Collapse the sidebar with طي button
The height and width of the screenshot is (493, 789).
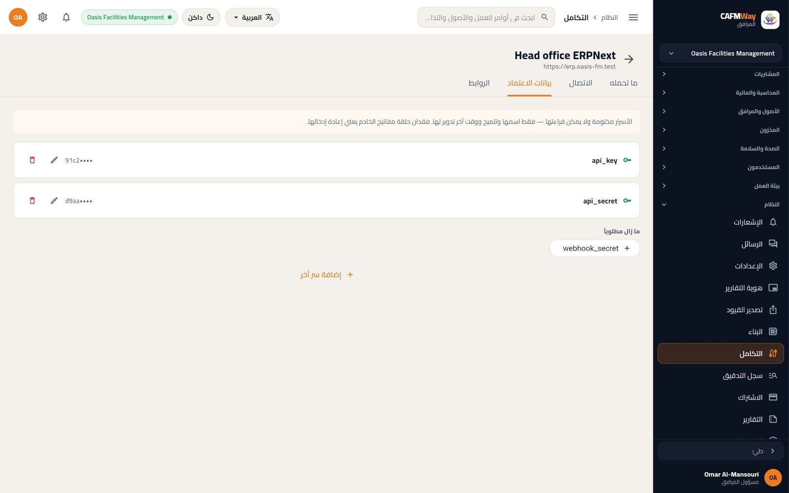[x=721, y=451]
